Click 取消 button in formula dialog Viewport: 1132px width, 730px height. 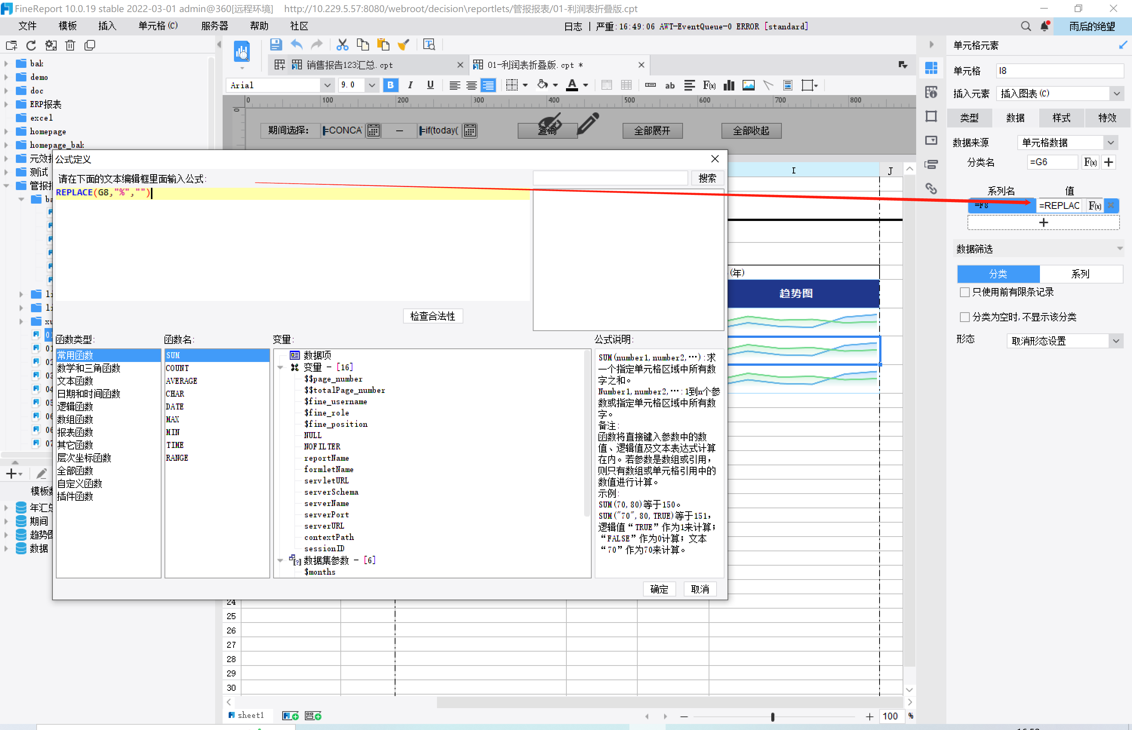[x=700, y=589]
